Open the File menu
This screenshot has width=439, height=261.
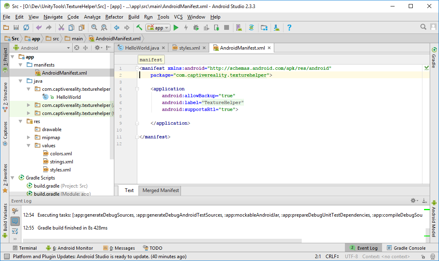6,17
